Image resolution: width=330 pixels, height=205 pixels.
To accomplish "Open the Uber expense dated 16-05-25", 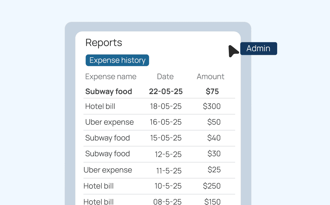I will point(109,122).
